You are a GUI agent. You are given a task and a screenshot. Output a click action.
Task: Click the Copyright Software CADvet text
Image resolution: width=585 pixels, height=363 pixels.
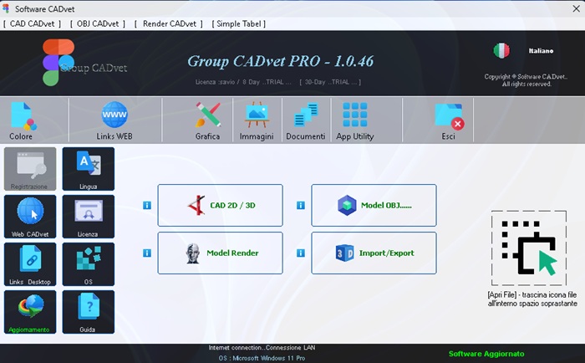tap(526, 80)
